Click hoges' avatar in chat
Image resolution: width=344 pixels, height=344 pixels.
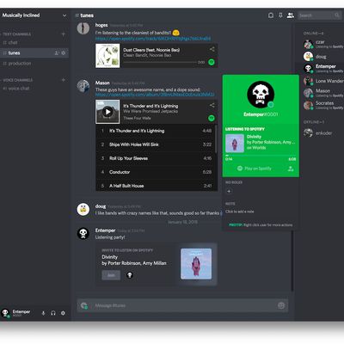[x=83, y=28]
